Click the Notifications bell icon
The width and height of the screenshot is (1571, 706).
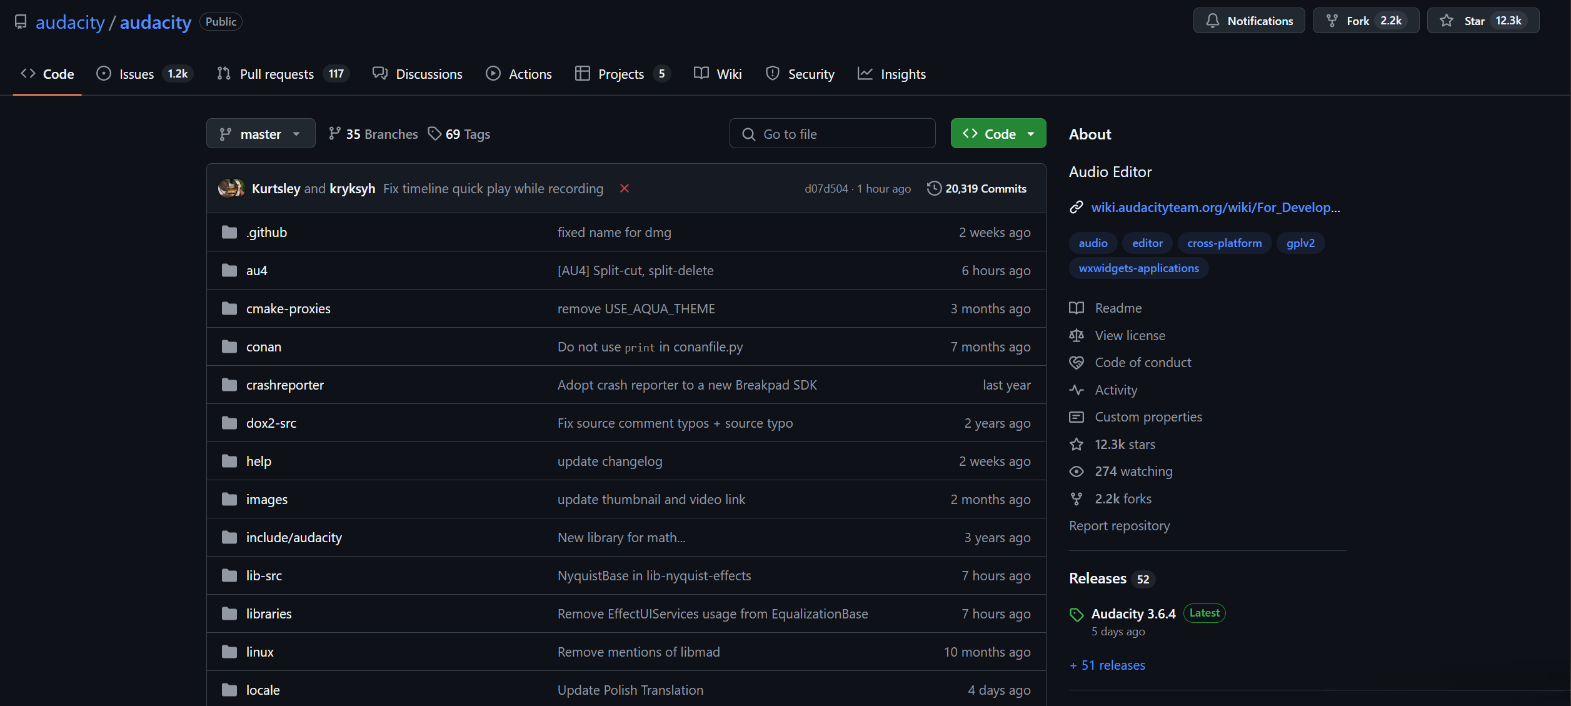pyautogui.click(x=1213, y=21)
